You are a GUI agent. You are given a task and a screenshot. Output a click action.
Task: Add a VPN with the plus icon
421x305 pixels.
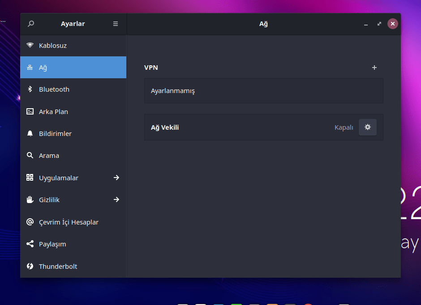coord(374,68)
